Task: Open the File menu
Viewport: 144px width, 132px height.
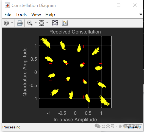Action: click(x=8, y=15)
